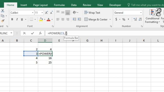This screenshot has width=164, height=92.
Task: Open the General number format dropdown
Action: (141, 13)
